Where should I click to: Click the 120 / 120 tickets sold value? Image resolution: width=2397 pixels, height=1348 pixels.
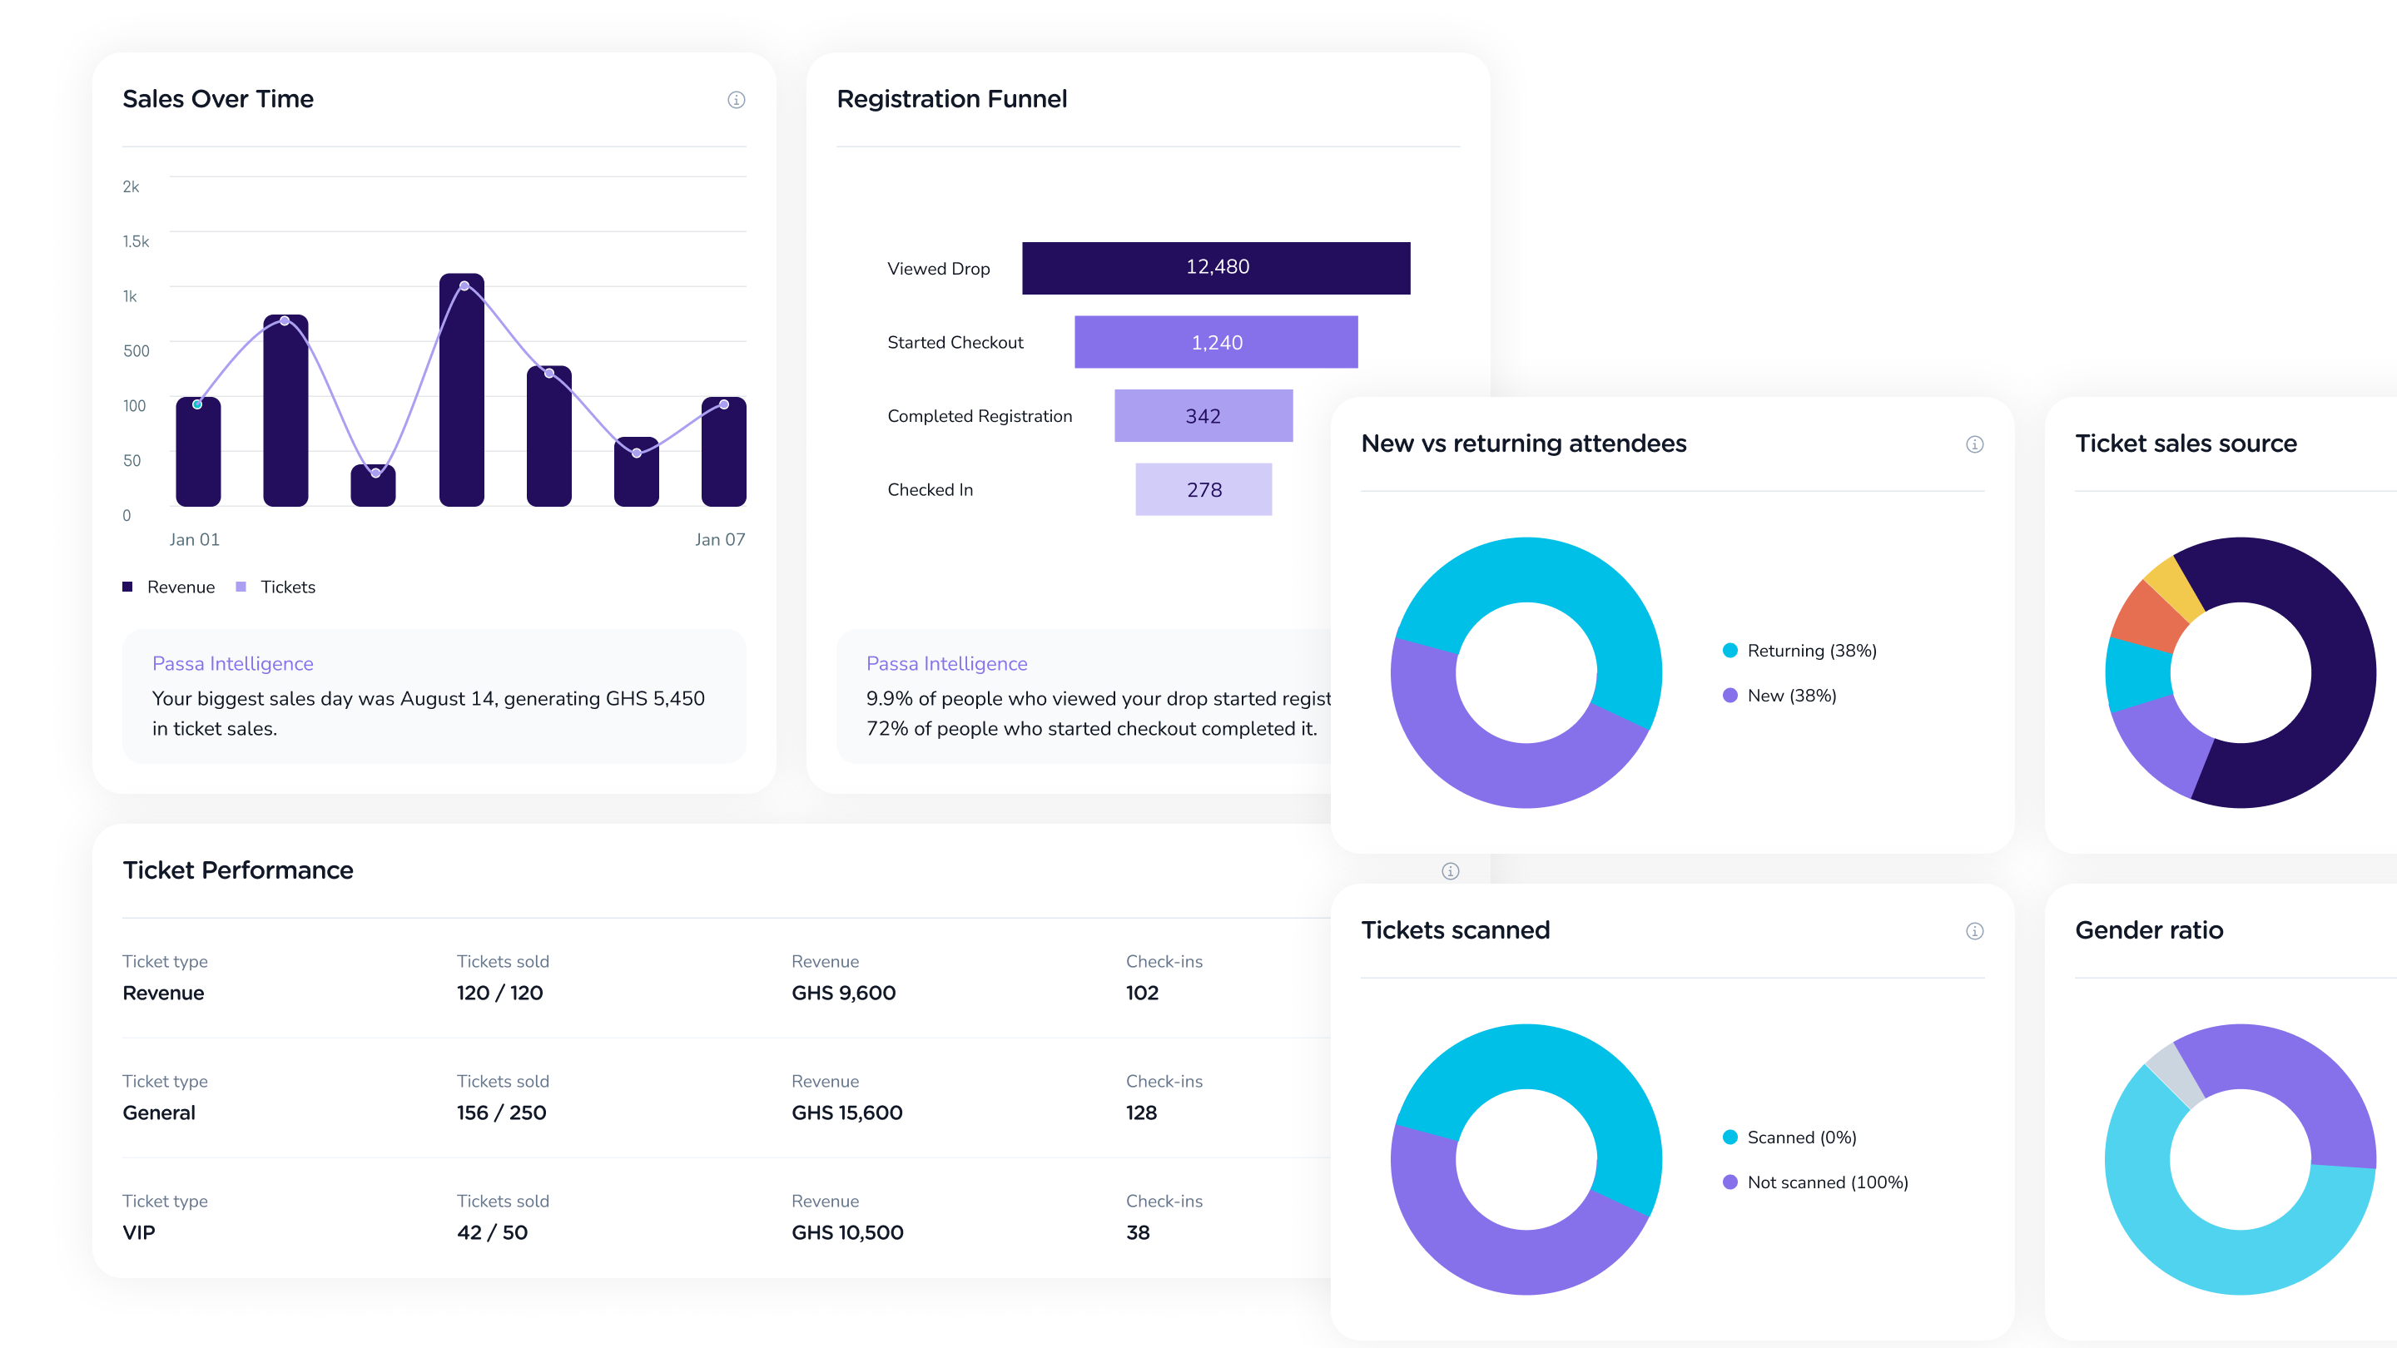(499, 993)
